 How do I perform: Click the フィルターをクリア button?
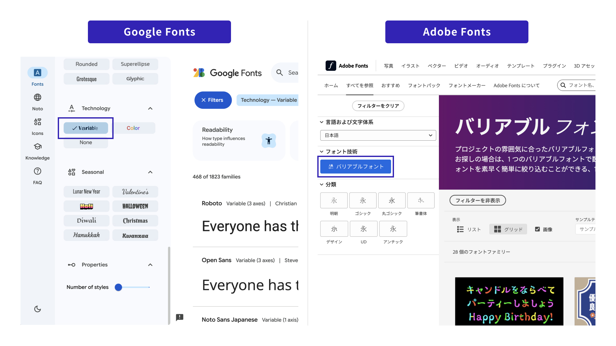tap(378, 106)
